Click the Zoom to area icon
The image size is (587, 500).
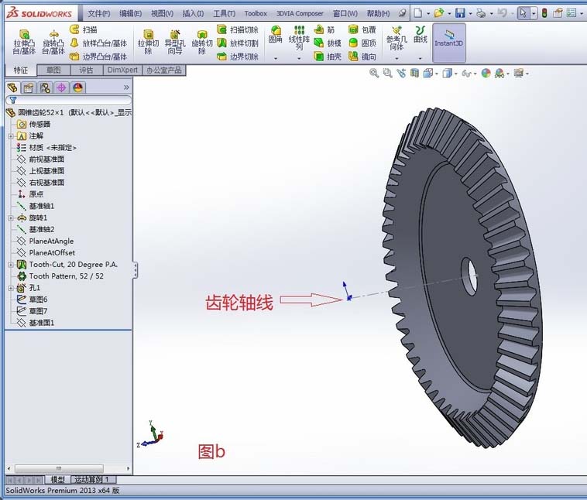pyautogui.click(x=387, y=74)
